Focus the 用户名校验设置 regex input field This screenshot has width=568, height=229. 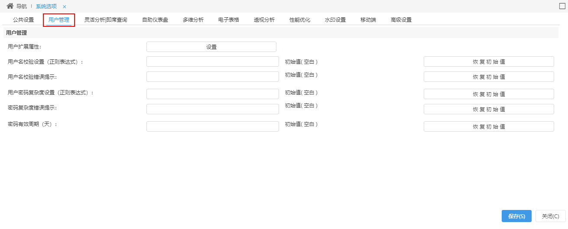(213, 61)
